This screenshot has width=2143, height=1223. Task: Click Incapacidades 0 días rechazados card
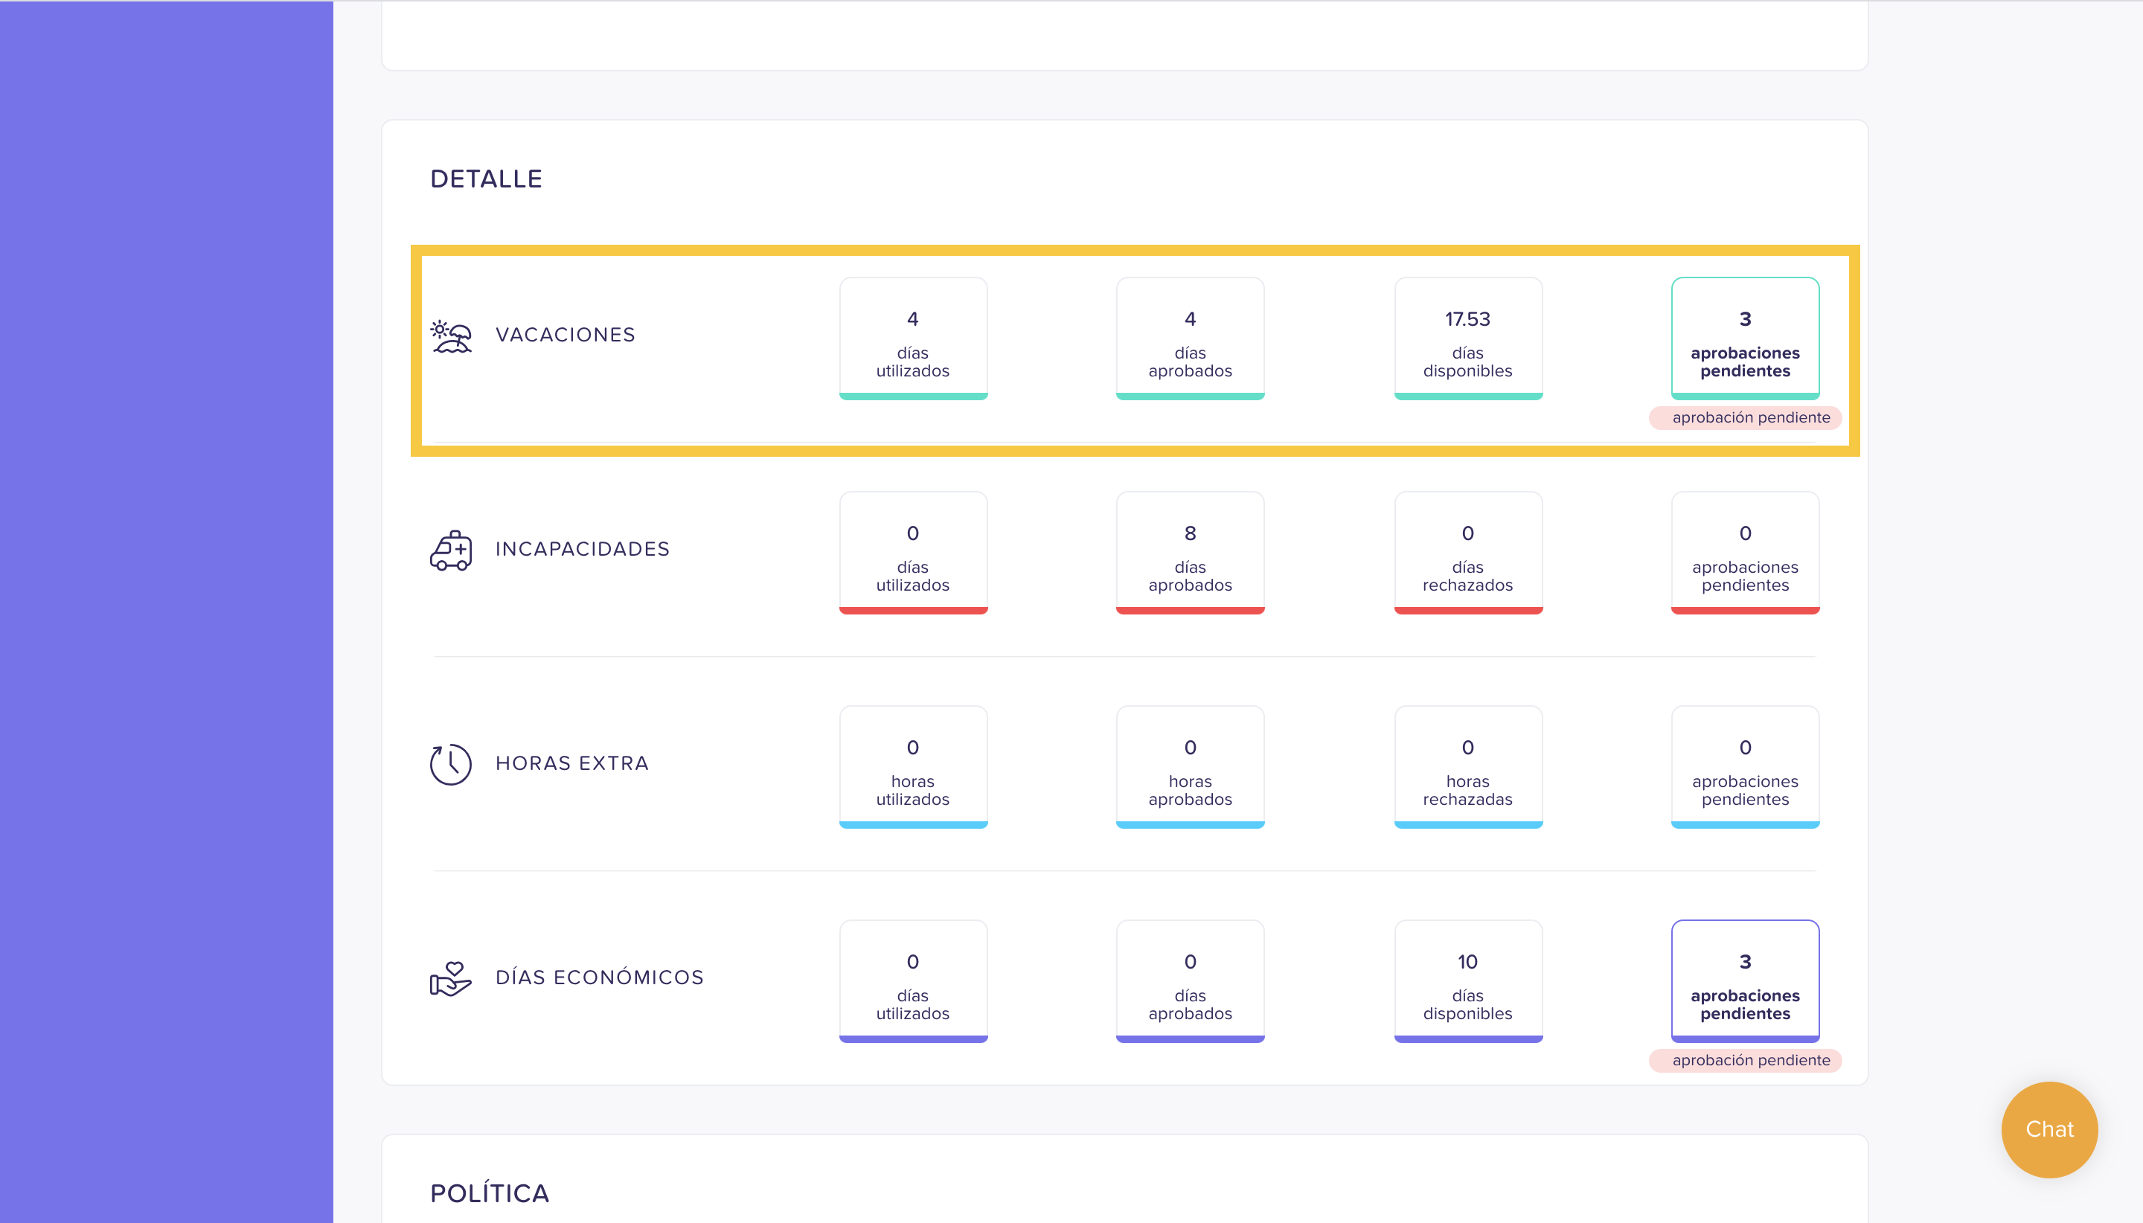click(x=1467, y=553)
